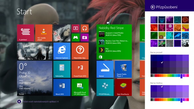Open the Xbox games controller tile

(x=76, y=37)
